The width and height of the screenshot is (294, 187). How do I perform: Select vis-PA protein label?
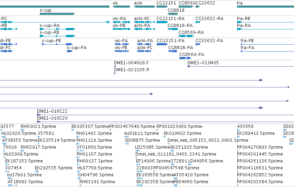(121, 41)
